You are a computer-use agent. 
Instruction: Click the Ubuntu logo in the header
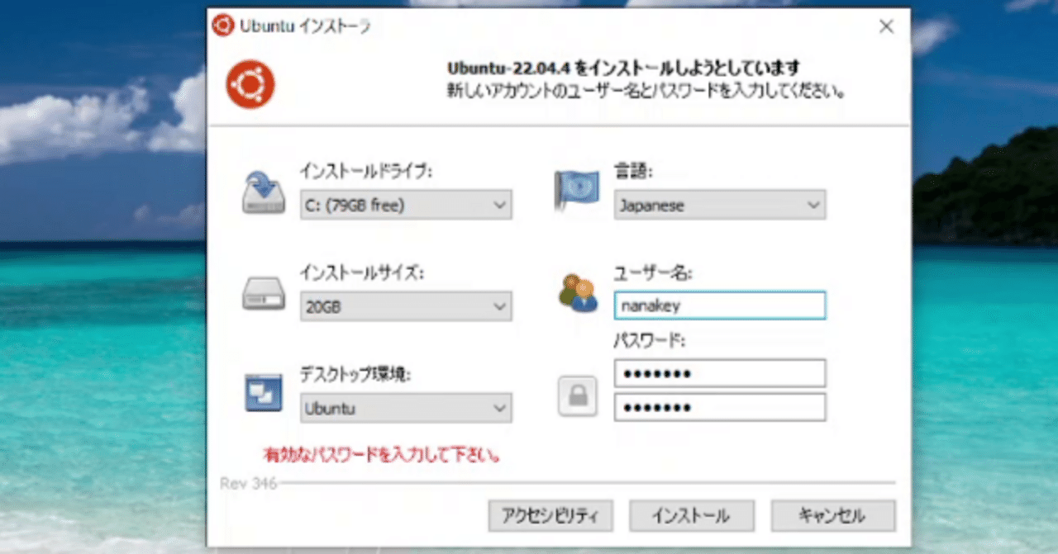250,83
